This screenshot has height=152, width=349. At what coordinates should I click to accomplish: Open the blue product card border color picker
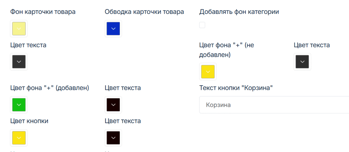tap(113, 29)
